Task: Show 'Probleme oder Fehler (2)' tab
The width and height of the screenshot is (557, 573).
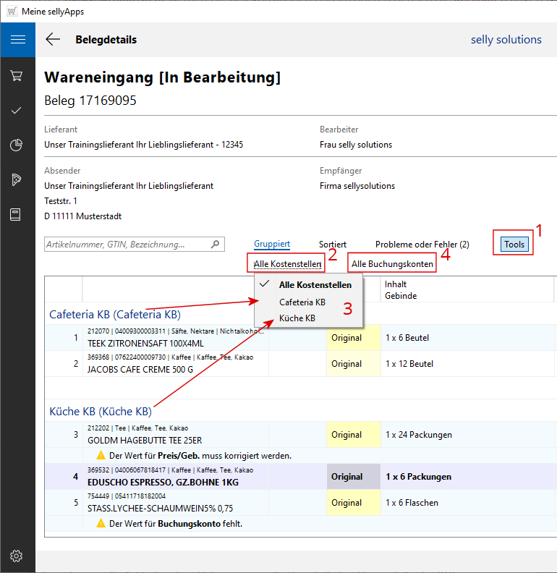Action: [x=422, y=245]
